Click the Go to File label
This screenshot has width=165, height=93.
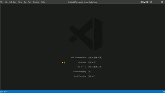click(x=82, y=62)
